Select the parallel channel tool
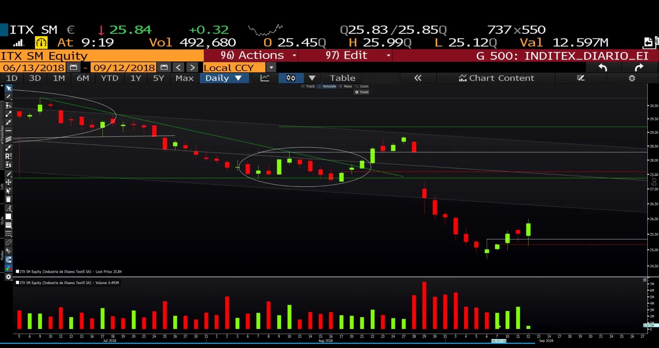This screenshot has width=659, height=348. click(x=9, y=139)
